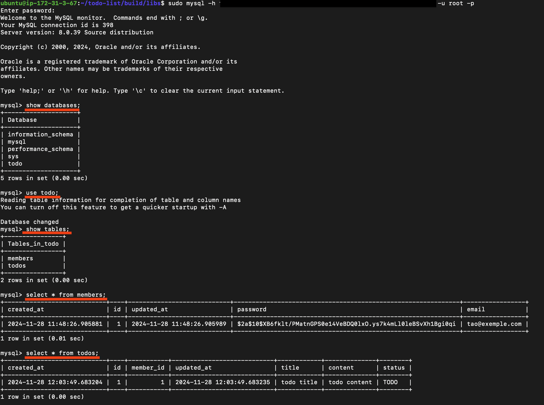Image resolution: width=544 pixels, height=405 pixels.
Task: Click the performance_schema database entry
Action: point(40,149)
